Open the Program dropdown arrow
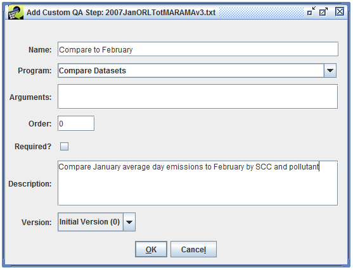353x270 pixels. tap(330, 71)
